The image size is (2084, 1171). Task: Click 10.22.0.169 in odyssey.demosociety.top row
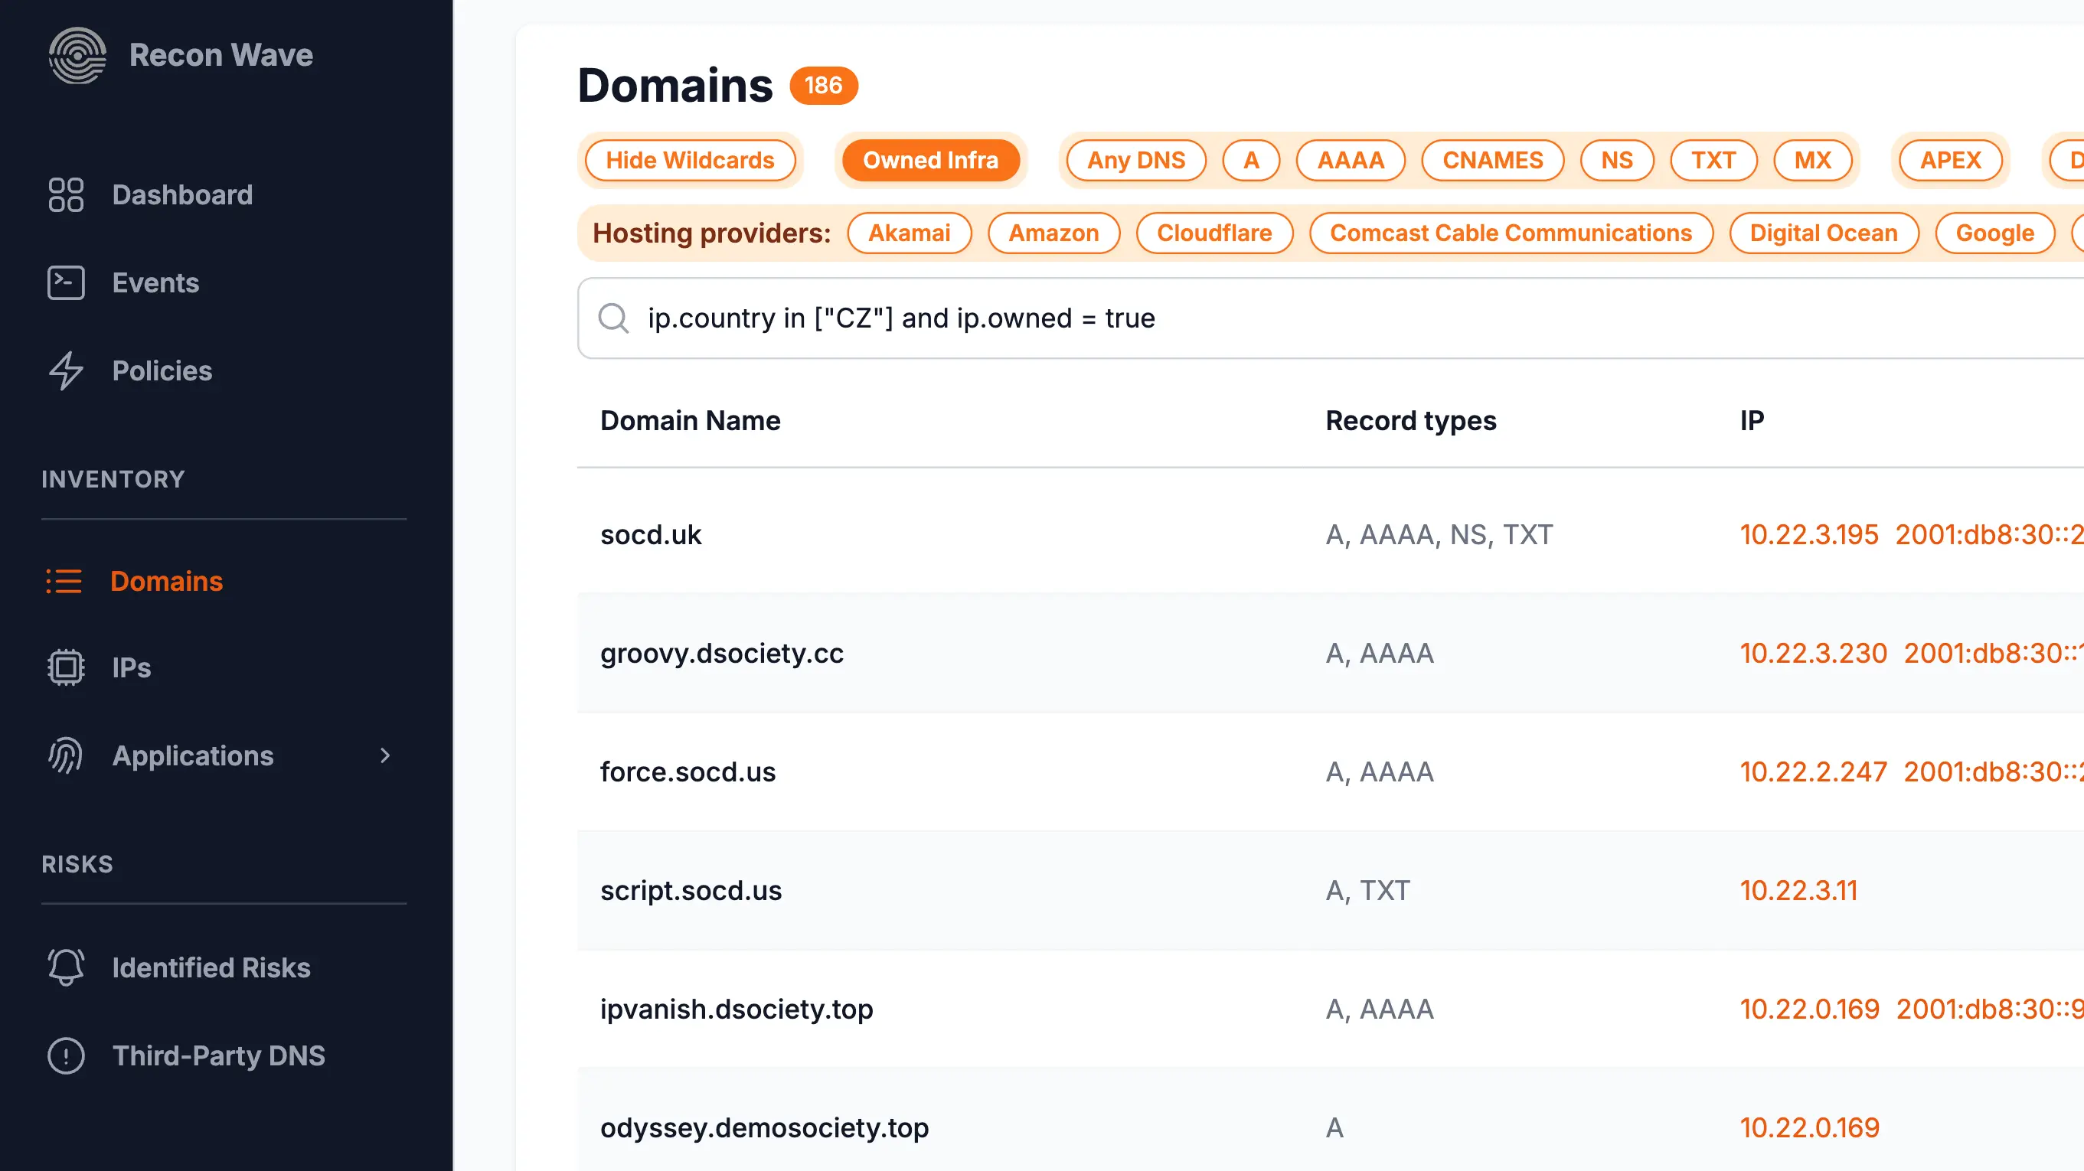(1809, 1127)
